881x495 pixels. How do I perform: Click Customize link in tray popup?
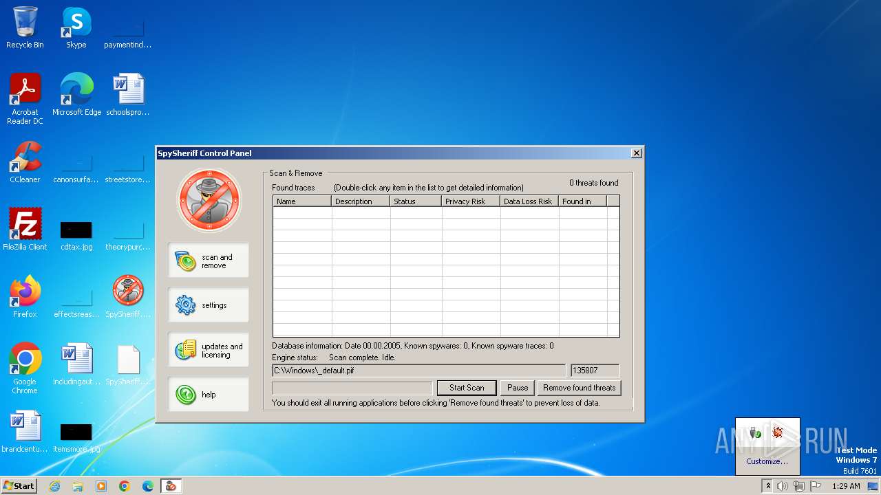point(767,461)
